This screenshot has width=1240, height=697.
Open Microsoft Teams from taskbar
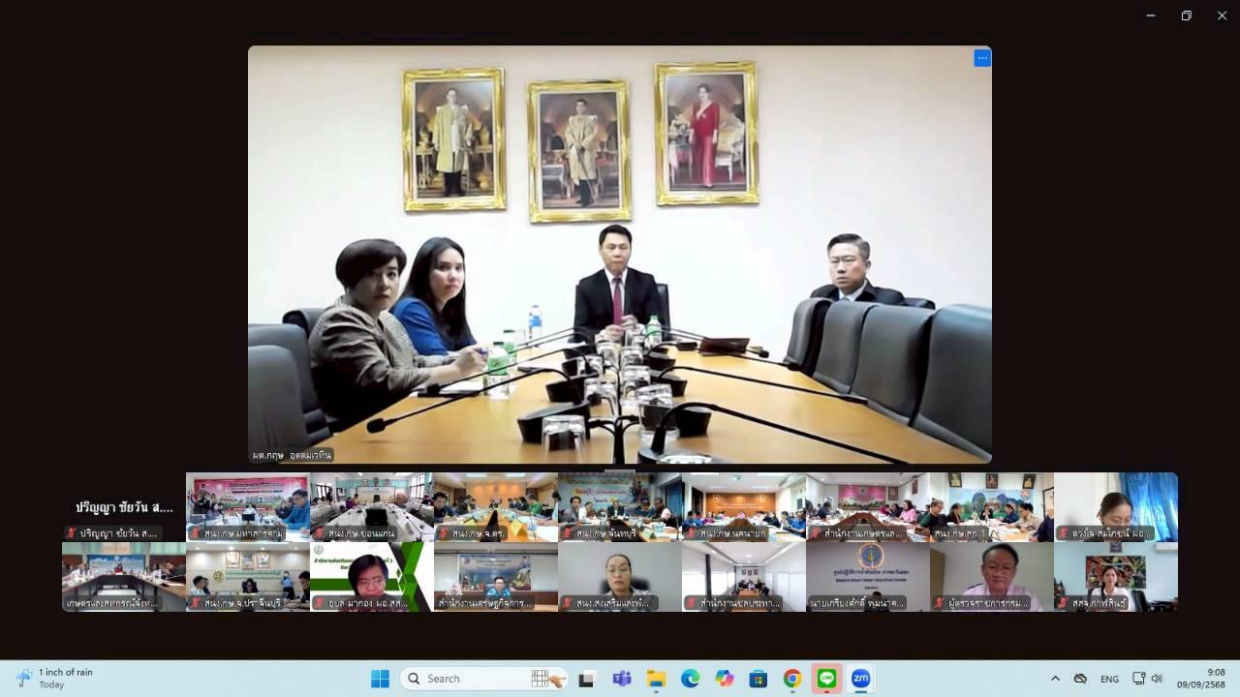click(621, 679)
